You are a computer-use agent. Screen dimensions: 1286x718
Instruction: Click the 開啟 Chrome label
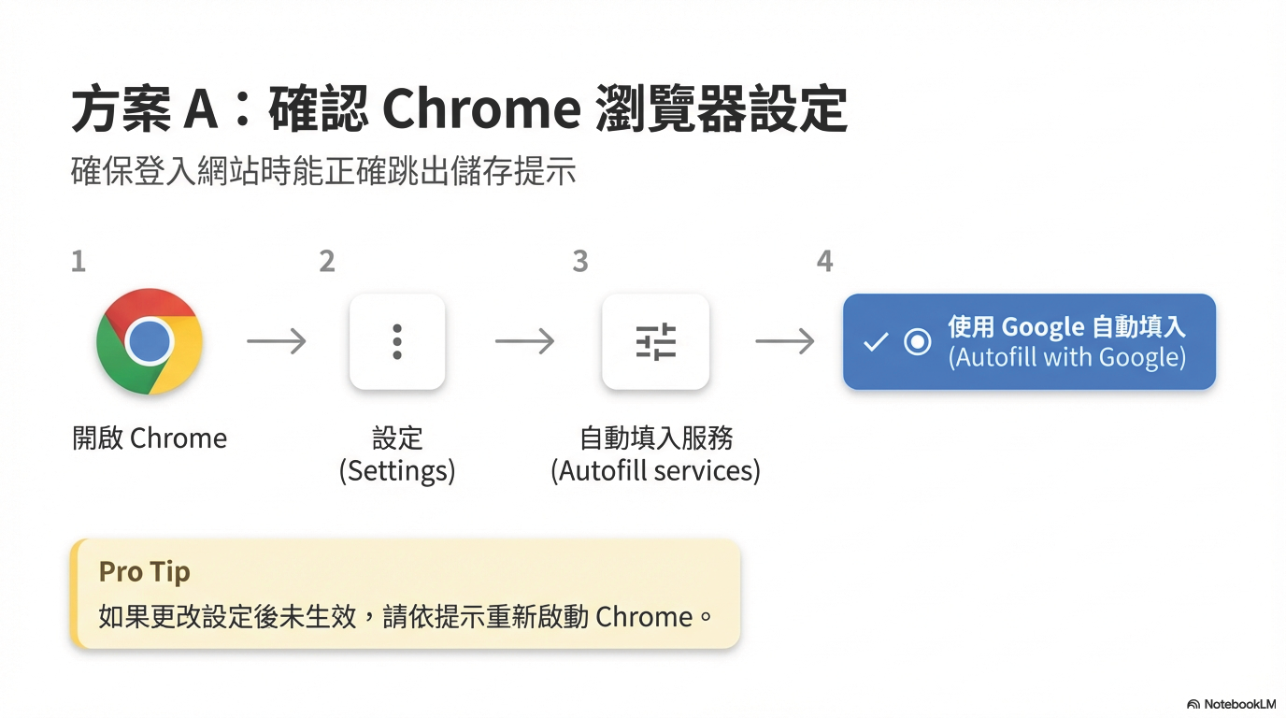point(150,438)
